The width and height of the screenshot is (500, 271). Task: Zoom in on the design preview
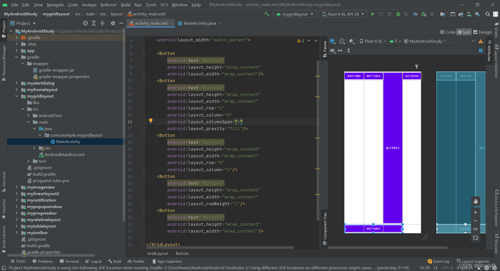pyautogui.click(x=476, y=212)
